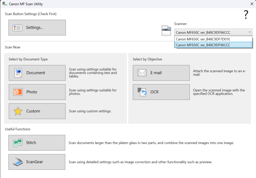Screen dimensions: 256x178
Task: Click the E-mail envelope icon
Action: tap(142, 73)
